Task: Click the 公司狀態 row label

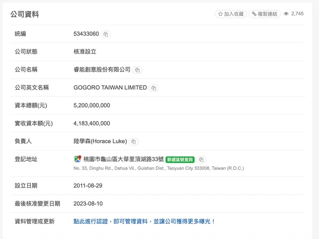Action: tap(26, 52)
